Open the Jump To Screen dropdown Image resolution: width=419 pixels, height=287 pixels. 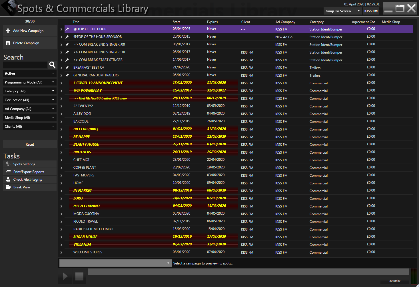pos(342,11)
